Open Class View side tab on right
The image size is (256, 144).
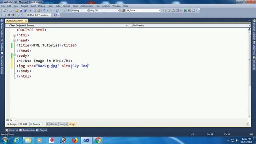(254, 48)
